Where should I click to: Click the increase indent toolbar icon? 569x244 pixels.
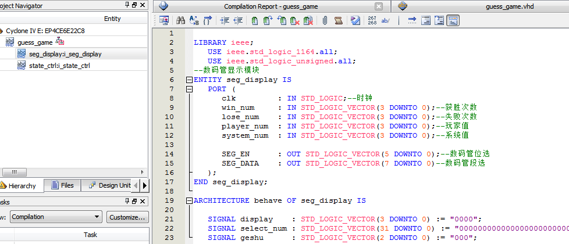pos(225,21)
